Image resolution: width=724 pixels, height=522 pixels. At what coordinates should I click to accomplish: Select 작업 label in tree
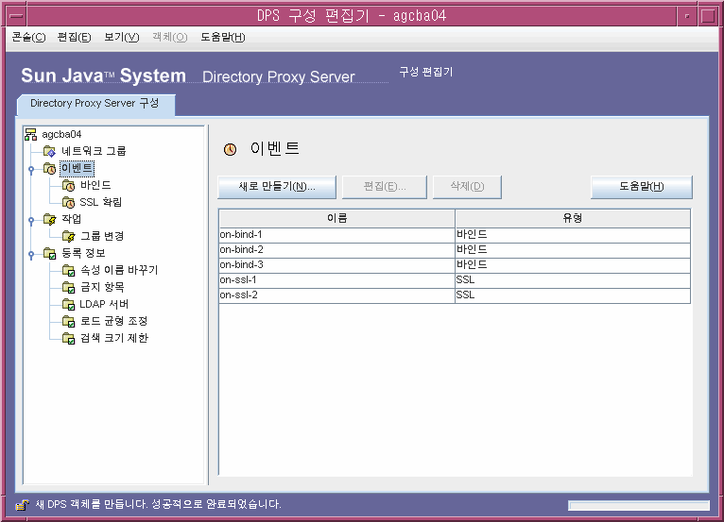point(72,219)
